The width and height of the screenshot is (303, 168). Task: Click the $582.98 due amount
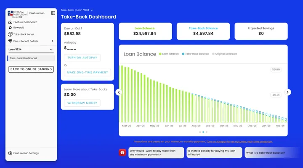pyautogui.click(x=72, y=34)
